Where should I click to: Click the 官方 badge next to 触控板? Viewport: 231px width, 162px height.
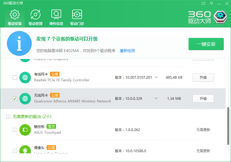[51, 126]
